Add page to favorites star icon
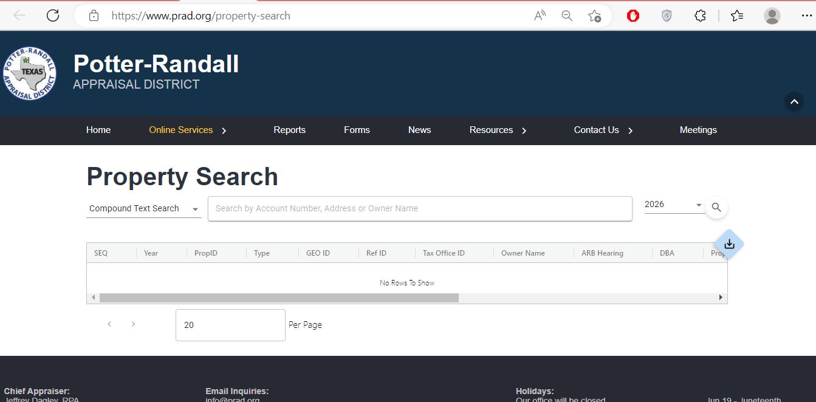816x402 pixels. coord(594,16)
